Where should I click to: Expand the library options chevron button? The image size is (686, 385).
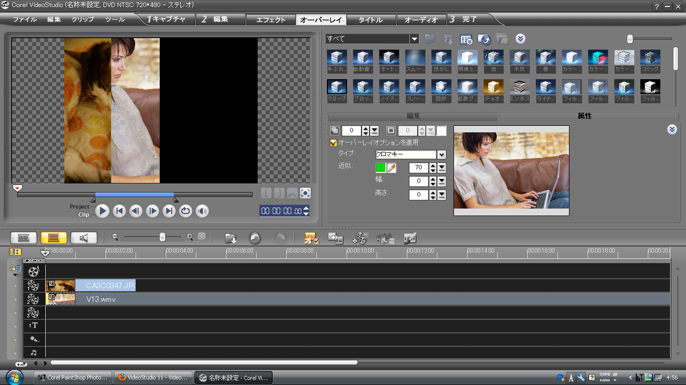pos(520,39)
